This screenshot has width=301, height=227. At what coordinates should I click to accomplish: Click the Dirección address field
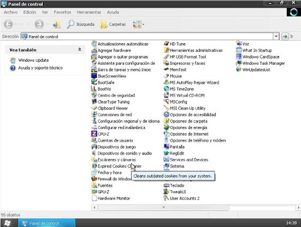147,37
